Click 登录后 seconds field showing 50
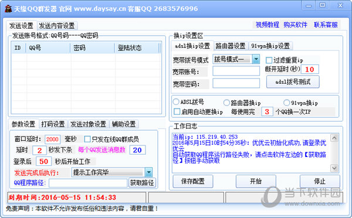This screenshot has width=352, height=218. pos(43,162)
